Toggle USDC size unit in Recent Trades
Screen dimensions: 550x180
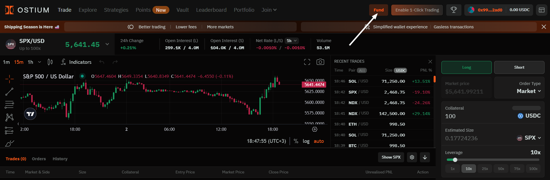(x=400, y=70)
